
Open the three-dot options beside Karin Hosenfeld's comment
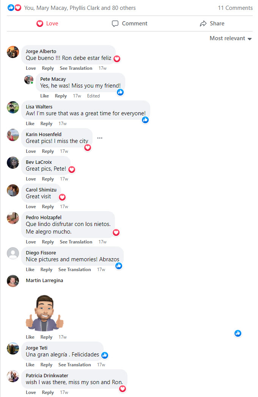click(100, 138)
